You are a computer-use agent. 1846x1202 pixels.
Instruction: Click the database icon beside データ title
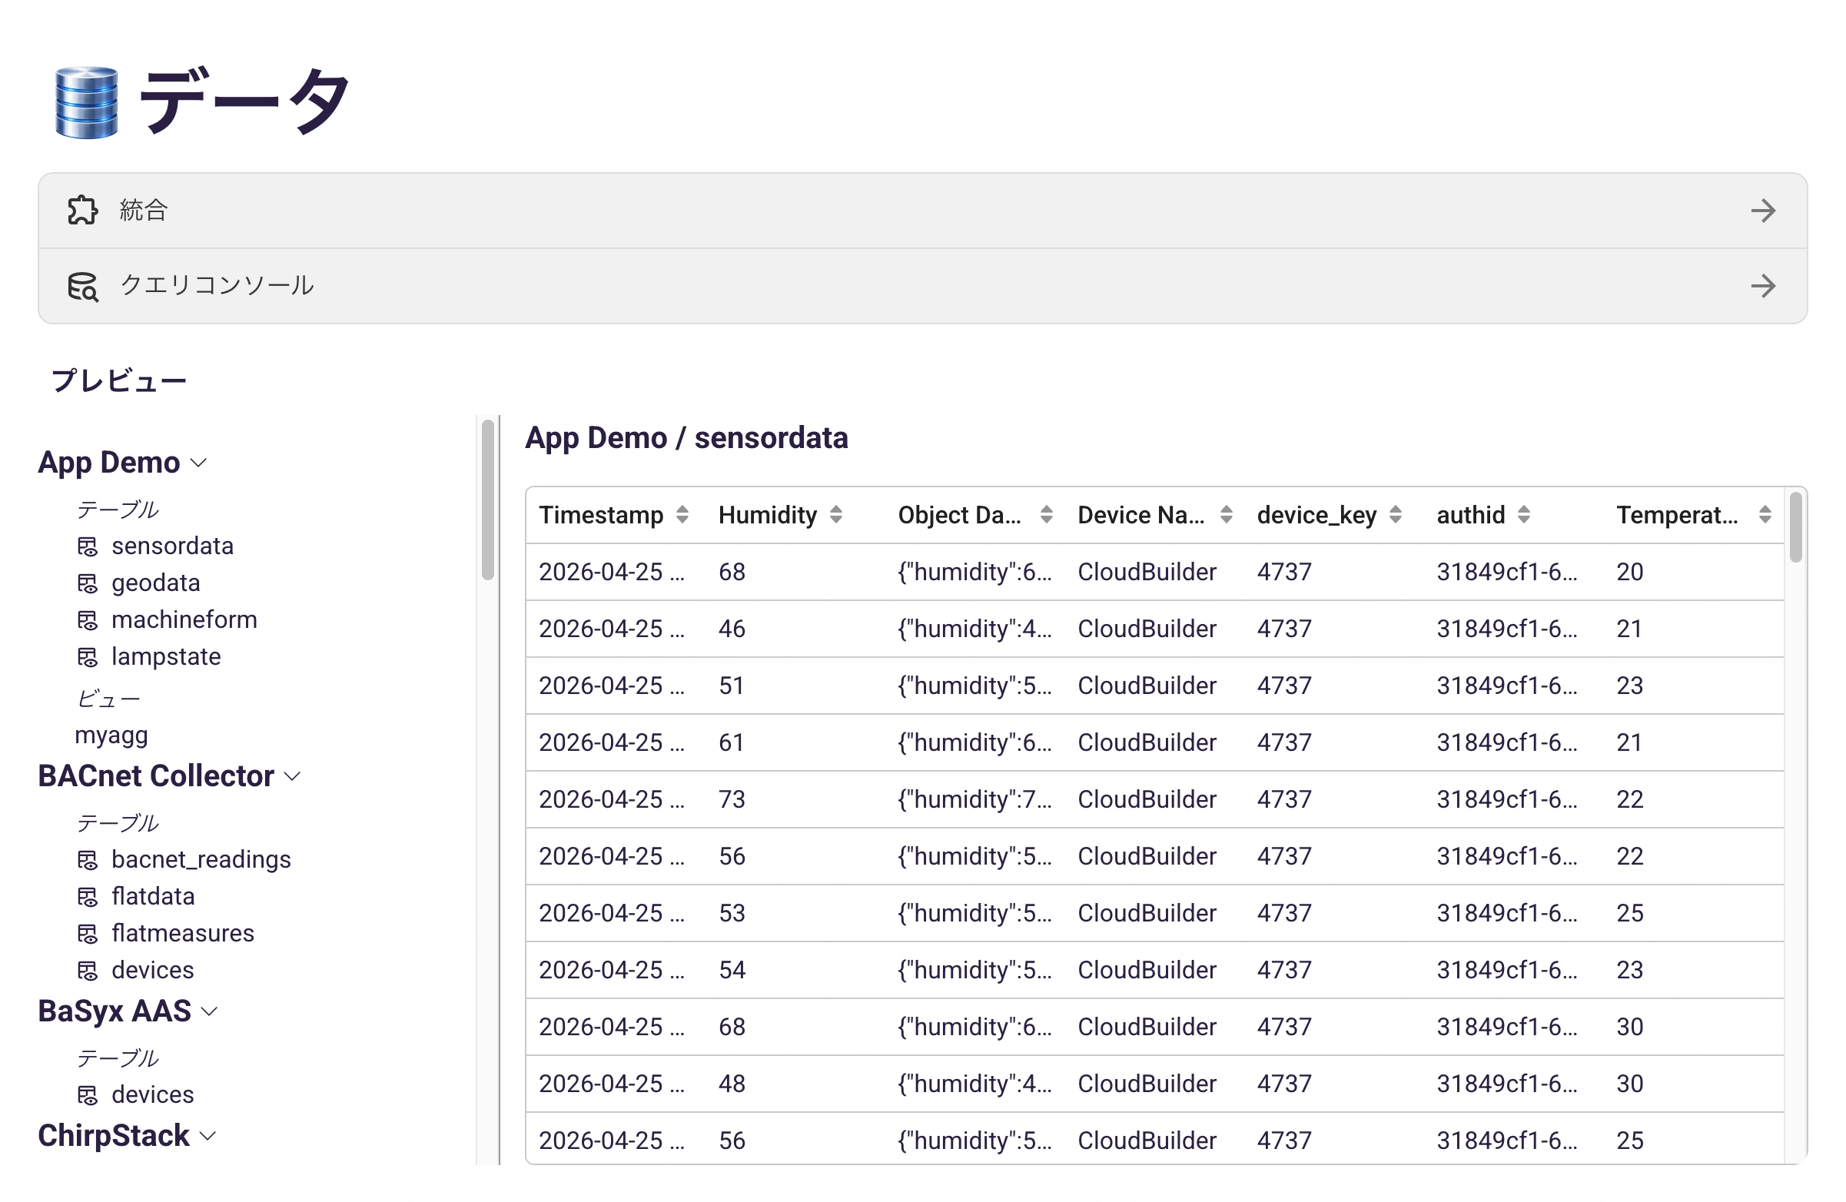click(86, 102)
